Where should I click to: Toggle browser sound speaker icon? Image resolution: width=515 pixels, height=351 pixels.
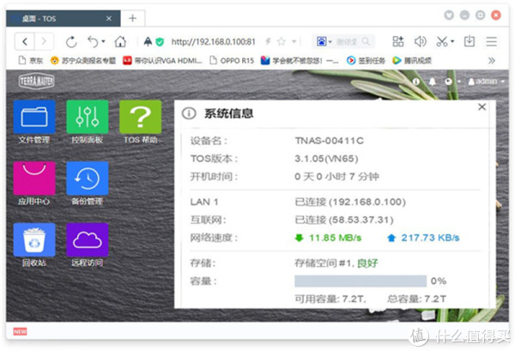[x=421, y=41]
